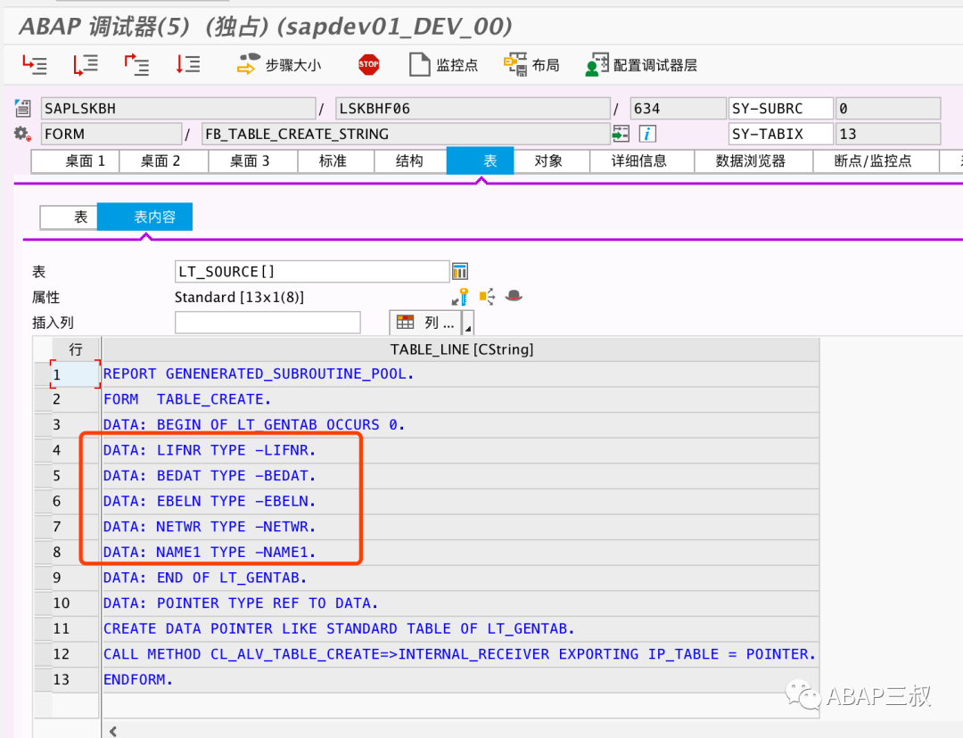Open the 布局 layout button
The width and height of the screenshot is (963, 738).
click(x=531, y=64)
